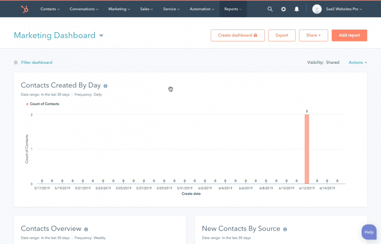The width and height of the screenshot is (381, 244).
Task: Toggle the Count of Contacts legend item
Action: point(42,104)
